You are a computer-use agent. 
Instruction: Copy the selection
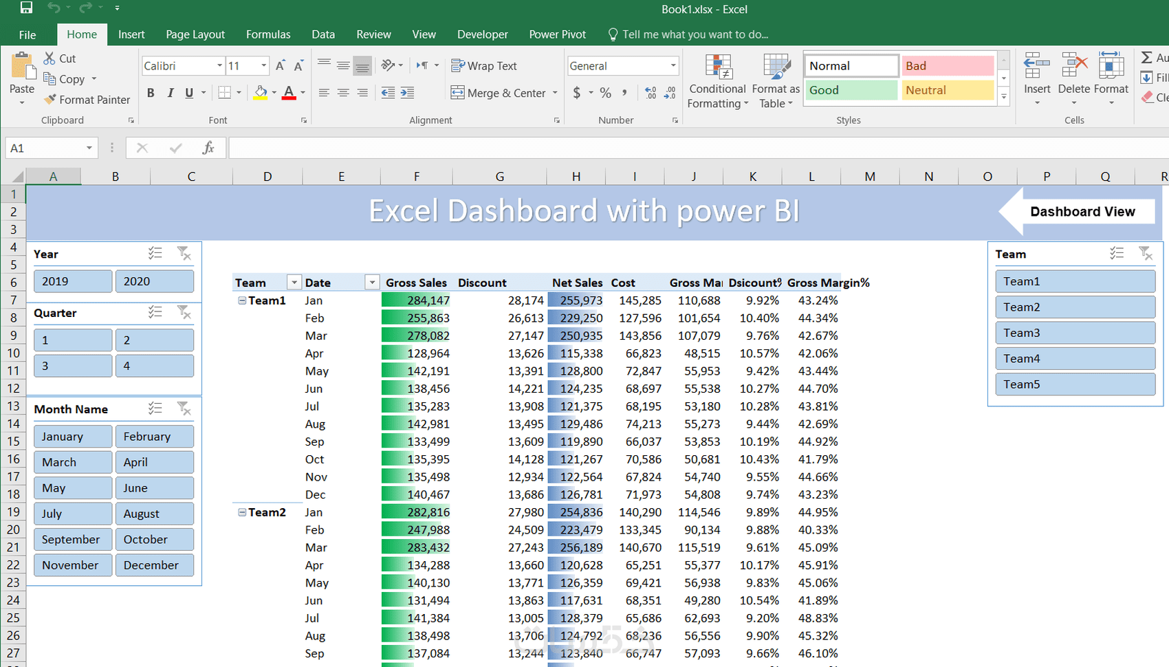point(64,79)
